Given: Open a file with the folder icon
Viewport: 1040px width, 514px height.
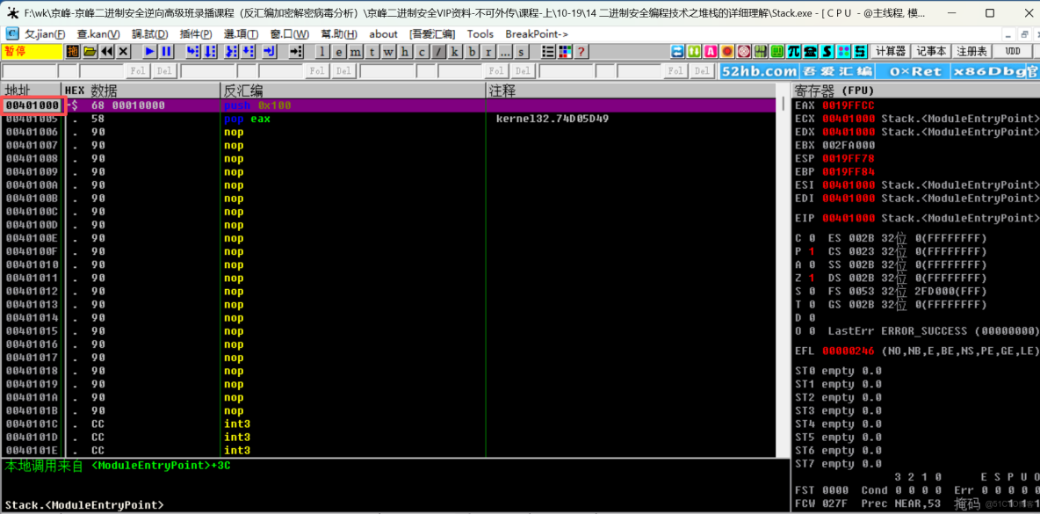Looking at the screenshot, I should click(90, 51).
